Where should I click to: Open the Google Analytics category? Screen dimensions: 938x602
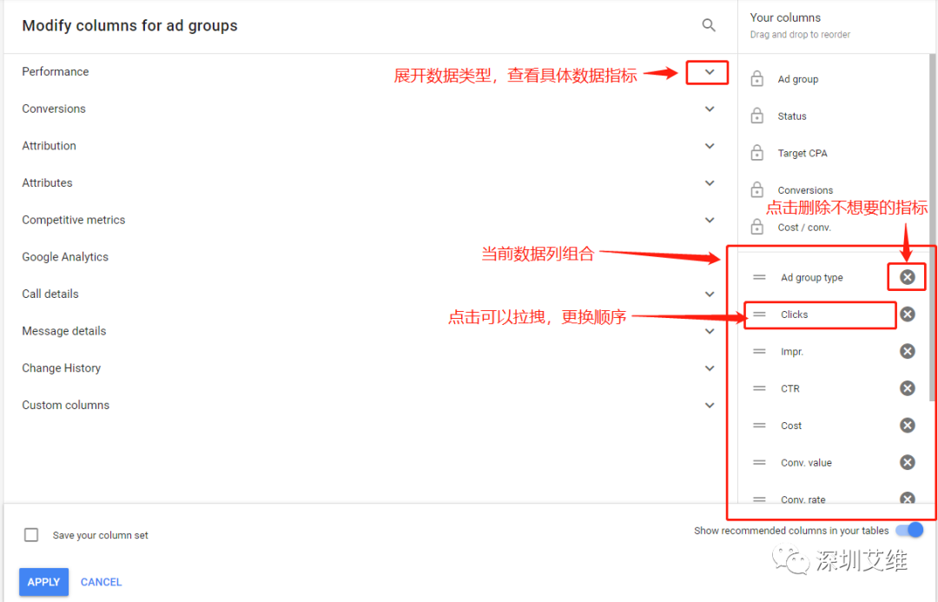65,257
